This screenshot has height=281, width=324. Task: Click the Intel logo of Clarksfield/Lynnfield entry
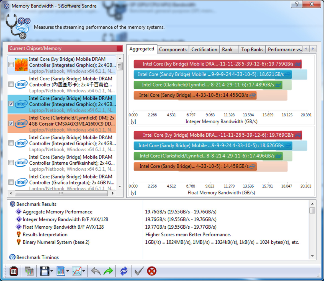click(21, 124)
